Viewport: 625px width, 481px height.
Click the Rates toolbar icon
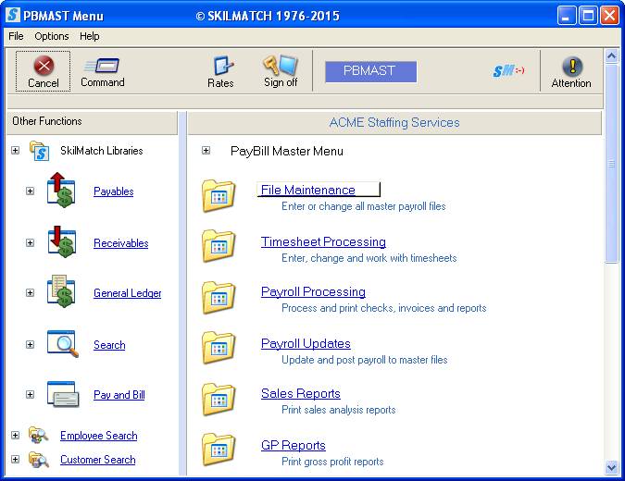pos(220,66)
